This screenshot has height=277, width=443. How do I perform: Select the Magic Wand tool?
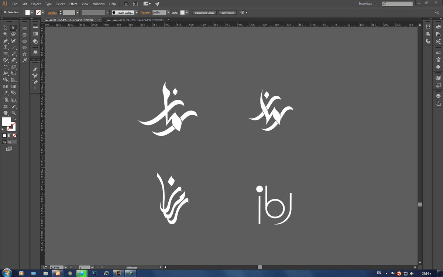point(6,34)
